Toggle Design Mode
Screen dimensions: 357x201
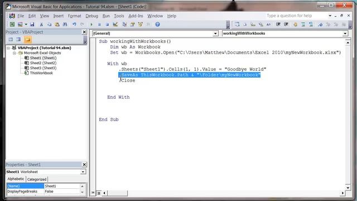click(x=115, y=25)
